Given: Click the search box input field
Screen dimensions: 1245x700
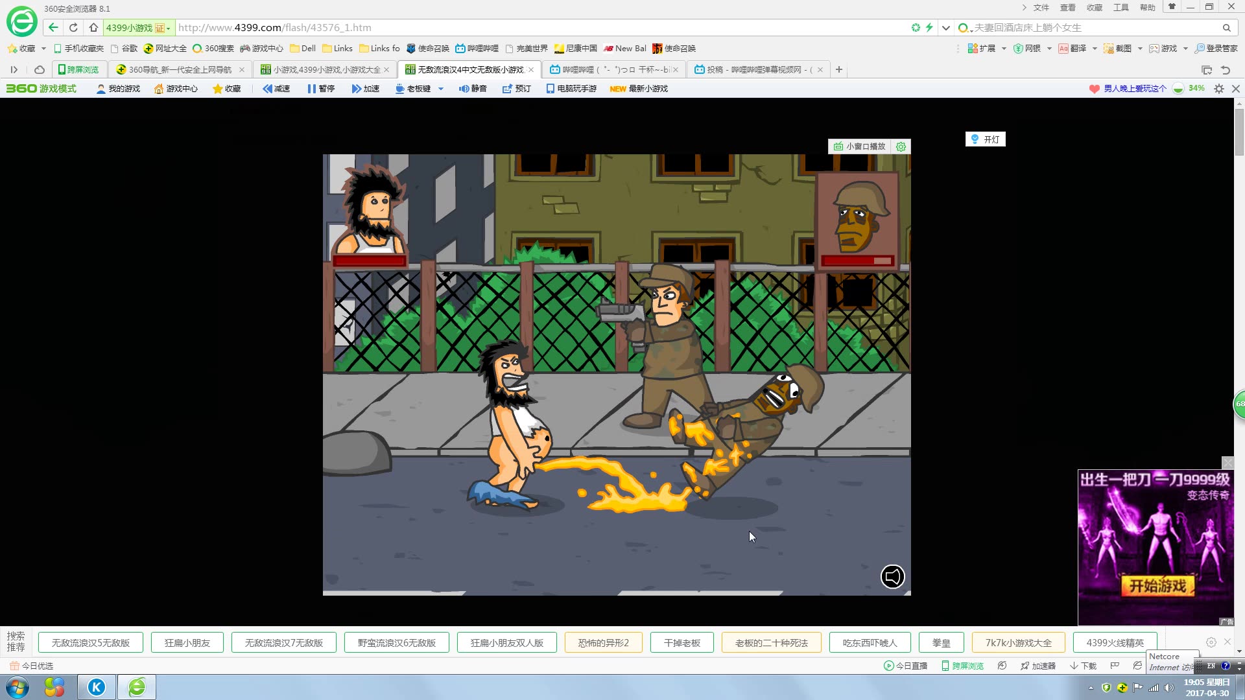Looking at the screenshot, I should 1096,28.
